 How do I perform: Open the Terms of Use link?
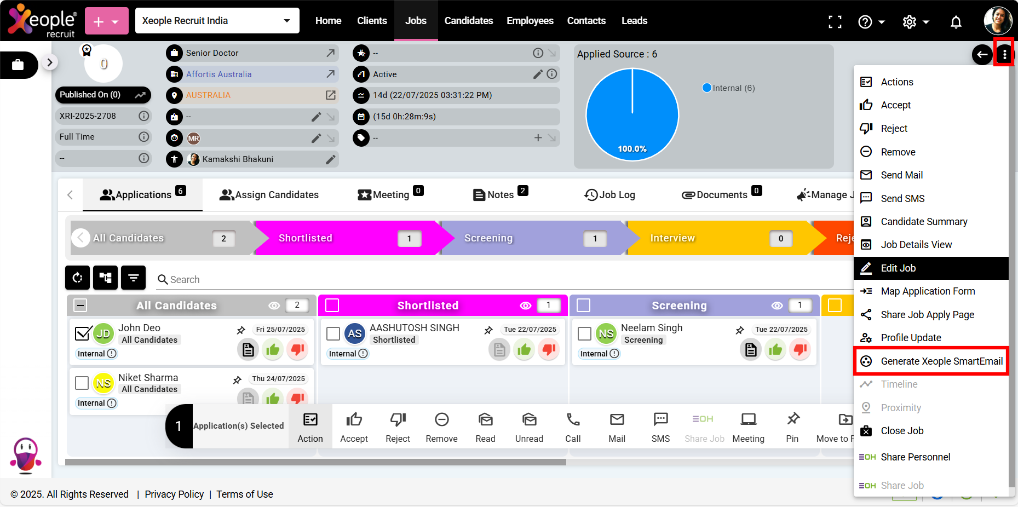(x=245, y=494)
